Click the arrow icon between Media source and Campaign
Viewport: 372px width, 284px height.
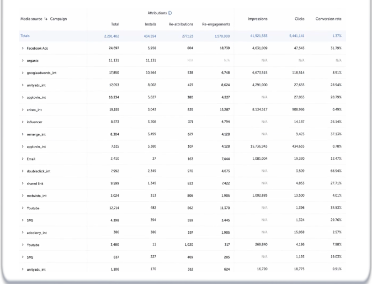[x=46, y=19]
